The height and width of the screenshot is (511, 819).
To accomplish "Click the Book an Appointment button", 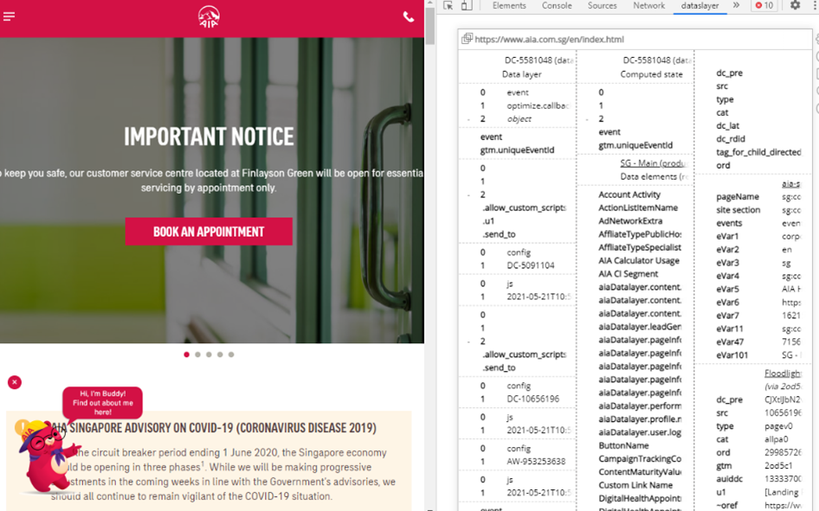I will (x=209, y=232).
